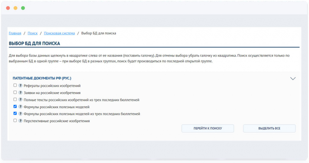Image resolution: width=309 pixels, height=163 pixels.
Task: Go to Главная breadcrumb link
Action: tap(15, 33)
